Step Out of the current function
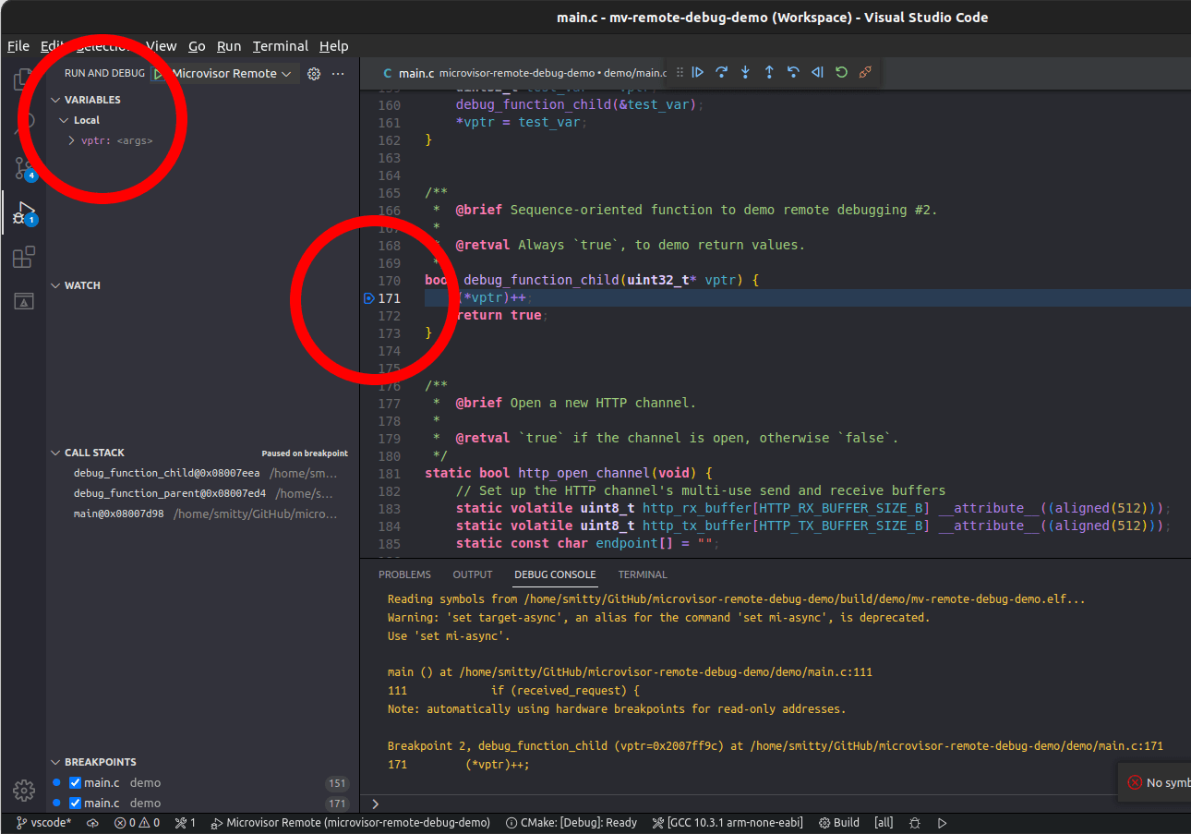 coord(769,72)
